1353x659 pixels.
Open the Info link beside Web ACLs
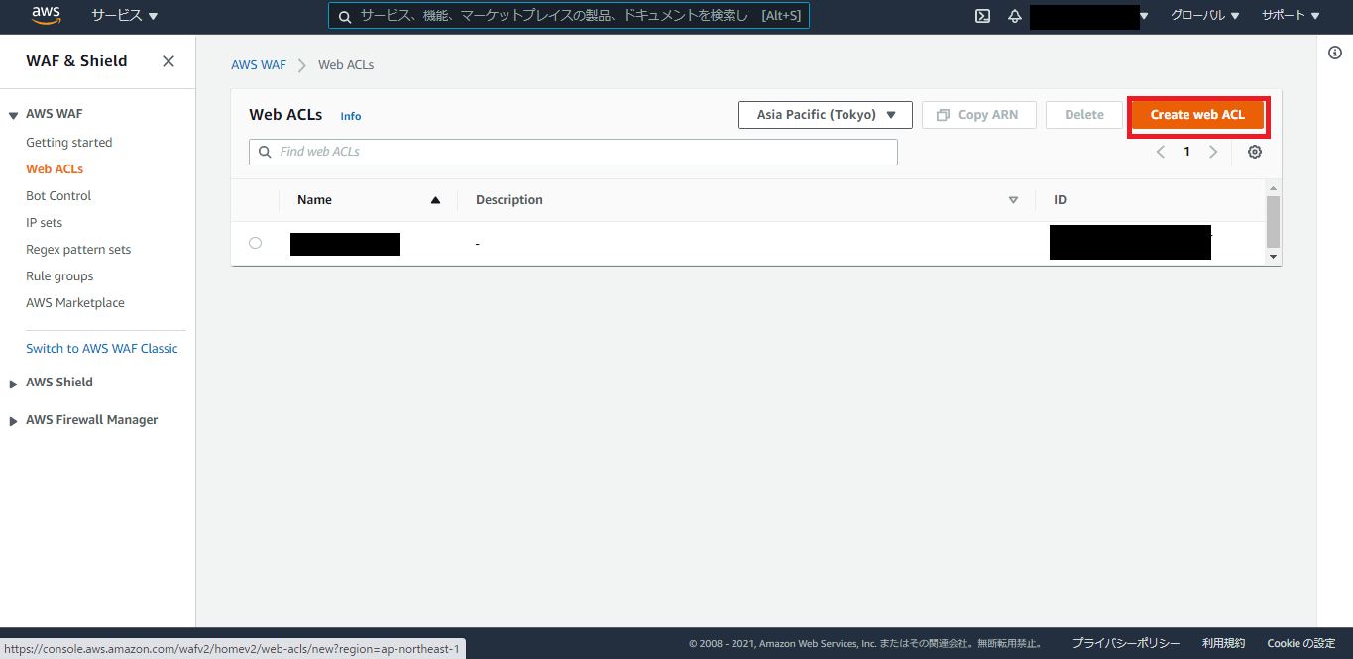click(351, 116)
